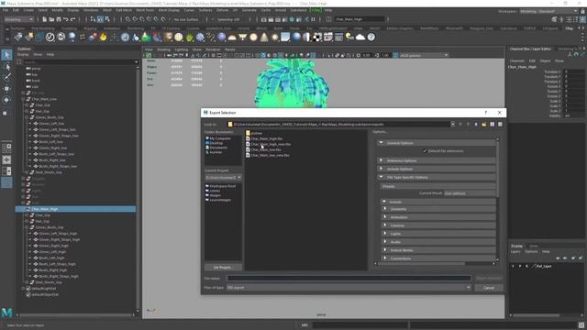The width and height of the screenshot is (587, 330).
Task: Open the Anim tab in Layer Editor
Action: pos(534,246)
